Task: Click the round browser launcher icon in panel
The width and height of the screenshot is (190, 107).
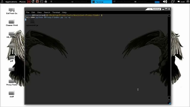Action: 46,2
